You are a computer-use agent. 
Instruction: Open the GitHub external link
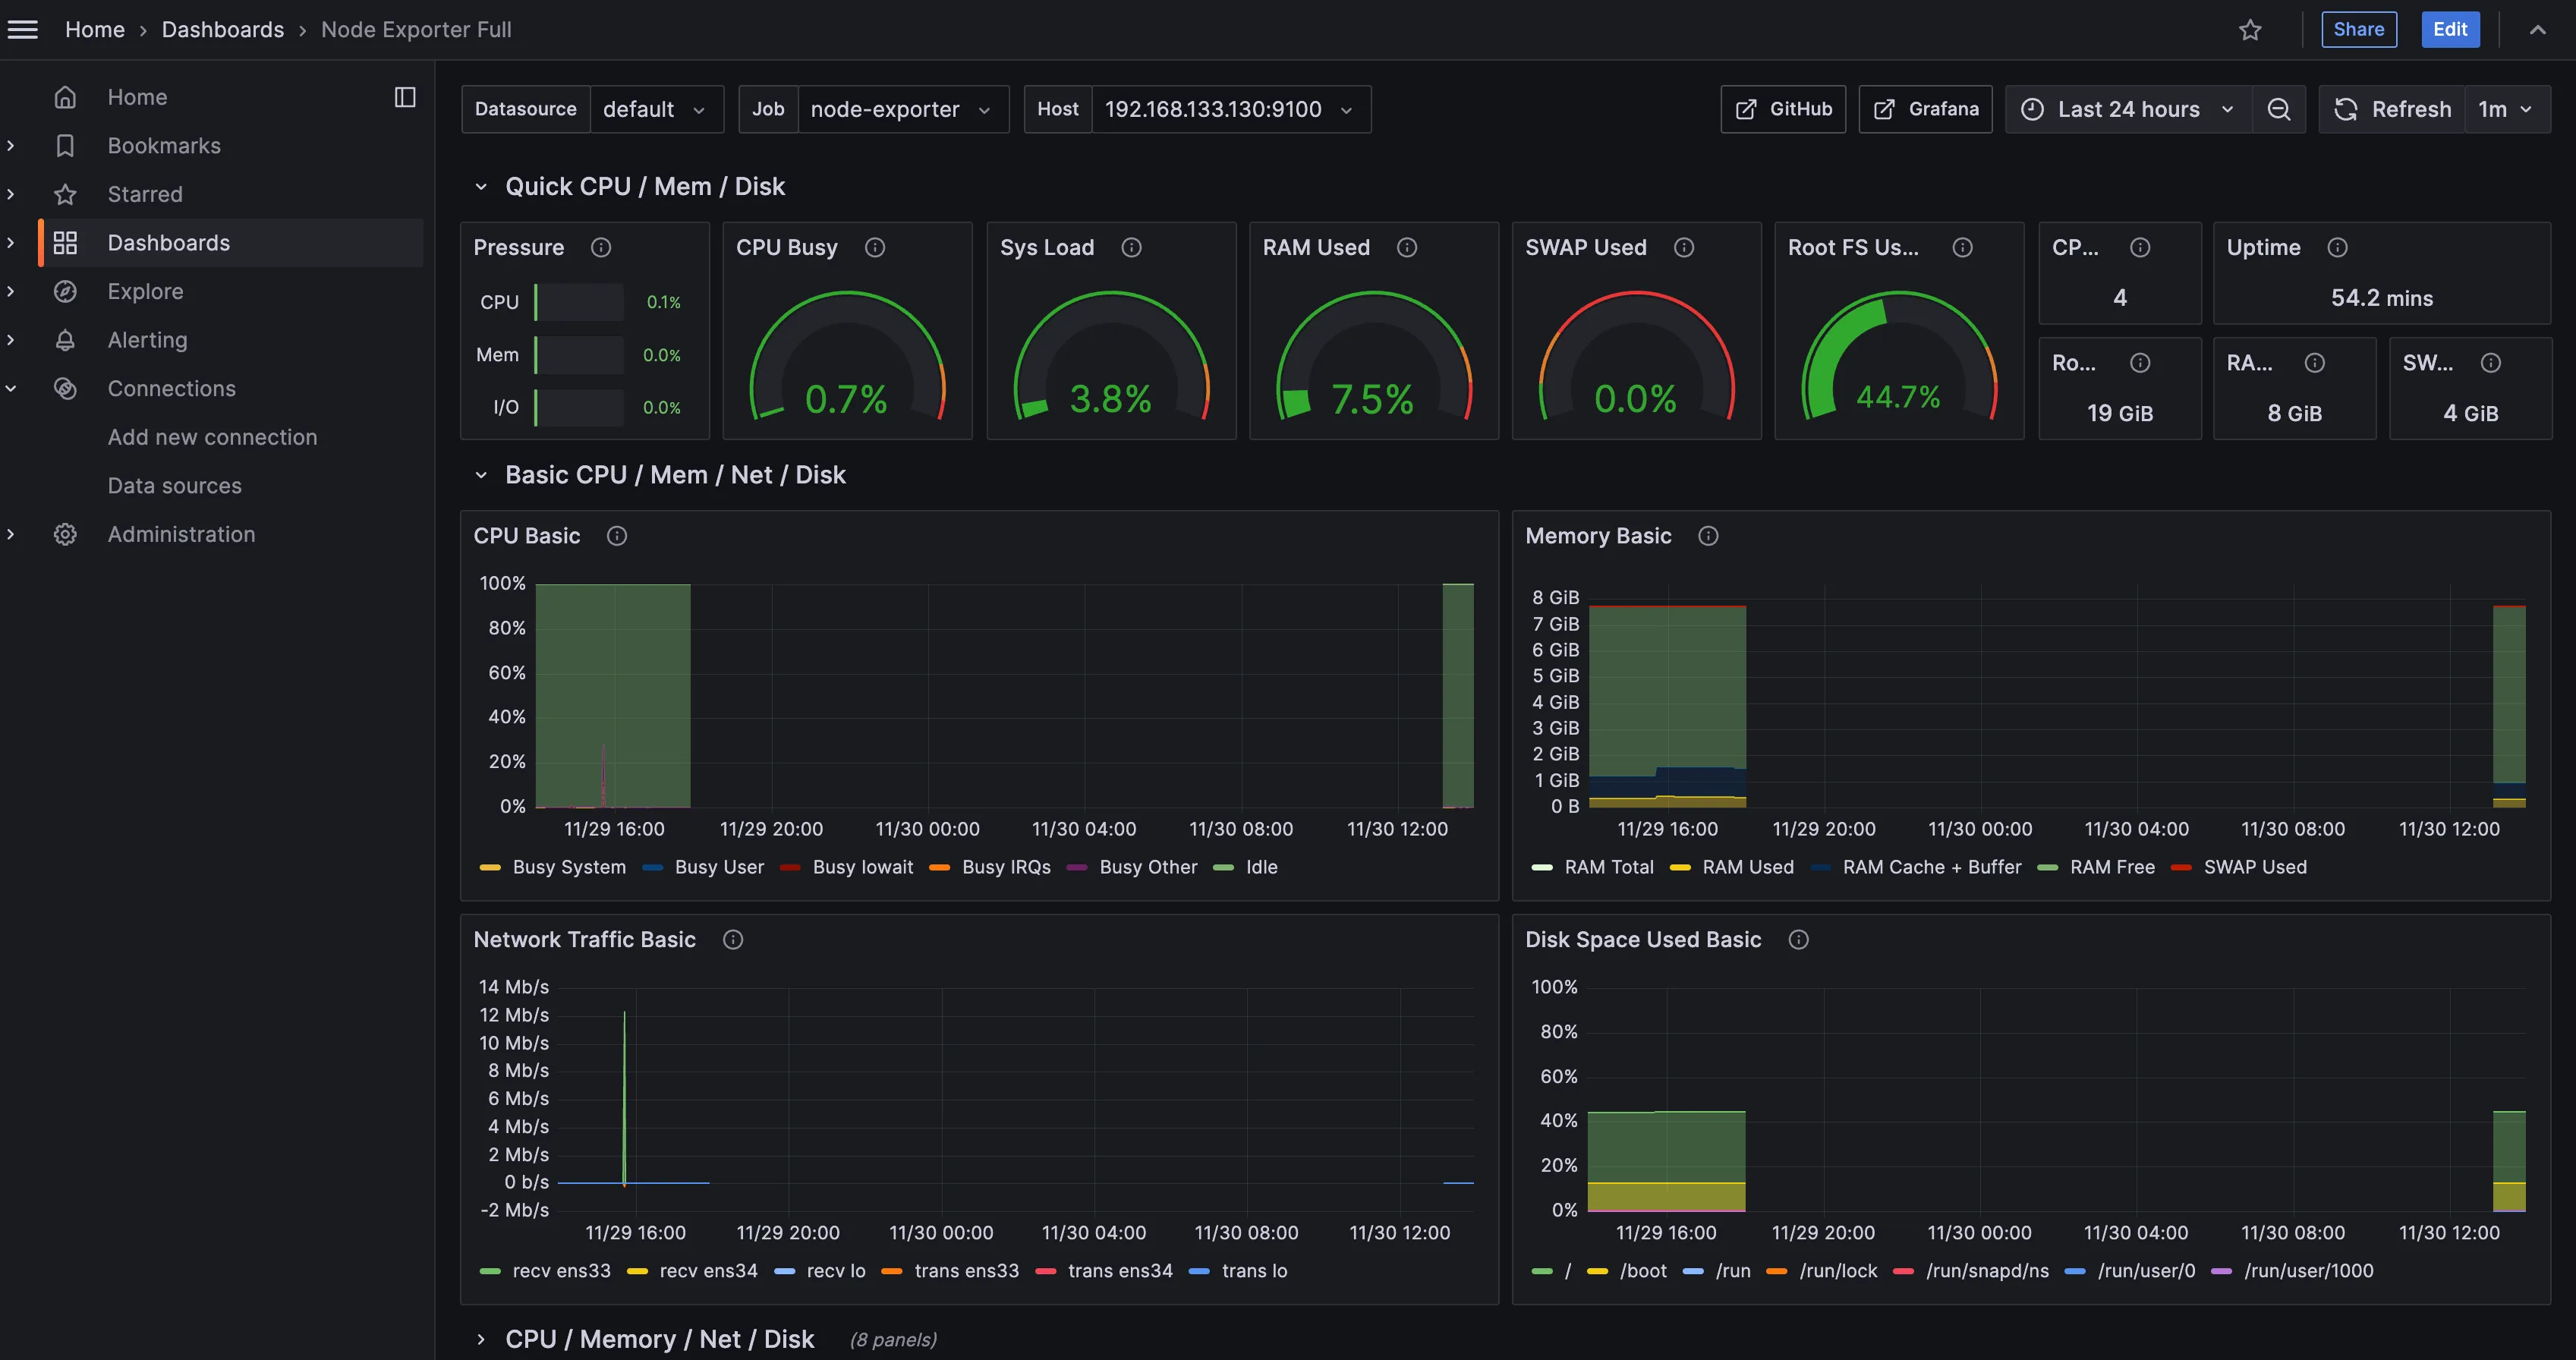pyautogui.click(x=1783, y=109)
